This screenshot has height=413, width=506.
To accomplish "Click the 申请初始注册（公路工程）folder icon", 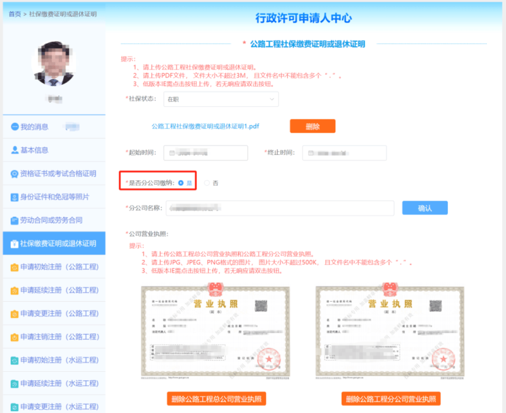I will 14,266.
